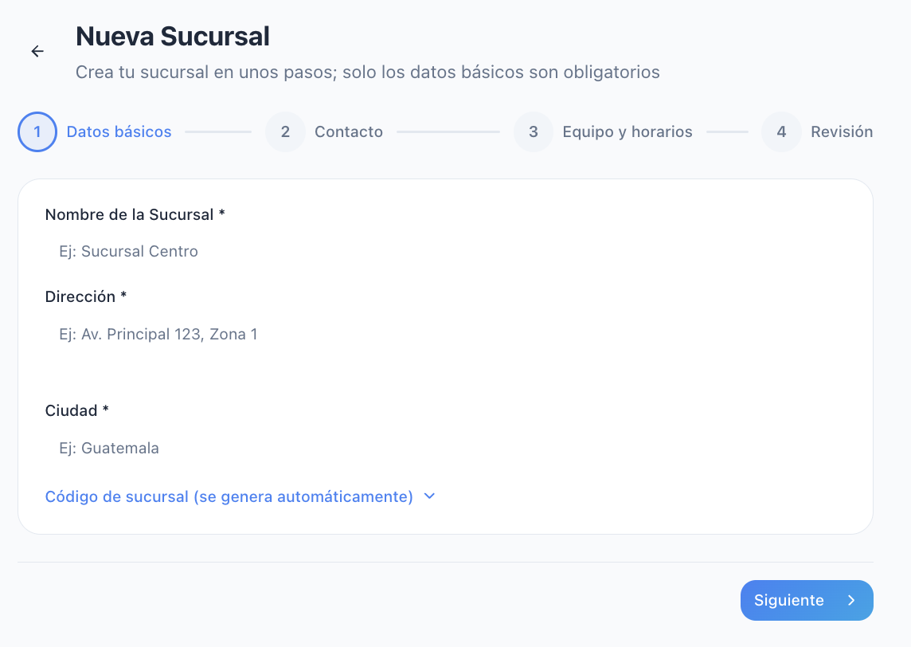Click the Ciudad field label
The image size is (911, 647).
pos(77,410)
